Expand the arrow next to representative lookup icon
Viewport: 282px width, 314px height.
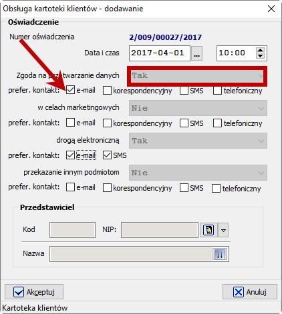pyautogui.click(x=223, y=230)
